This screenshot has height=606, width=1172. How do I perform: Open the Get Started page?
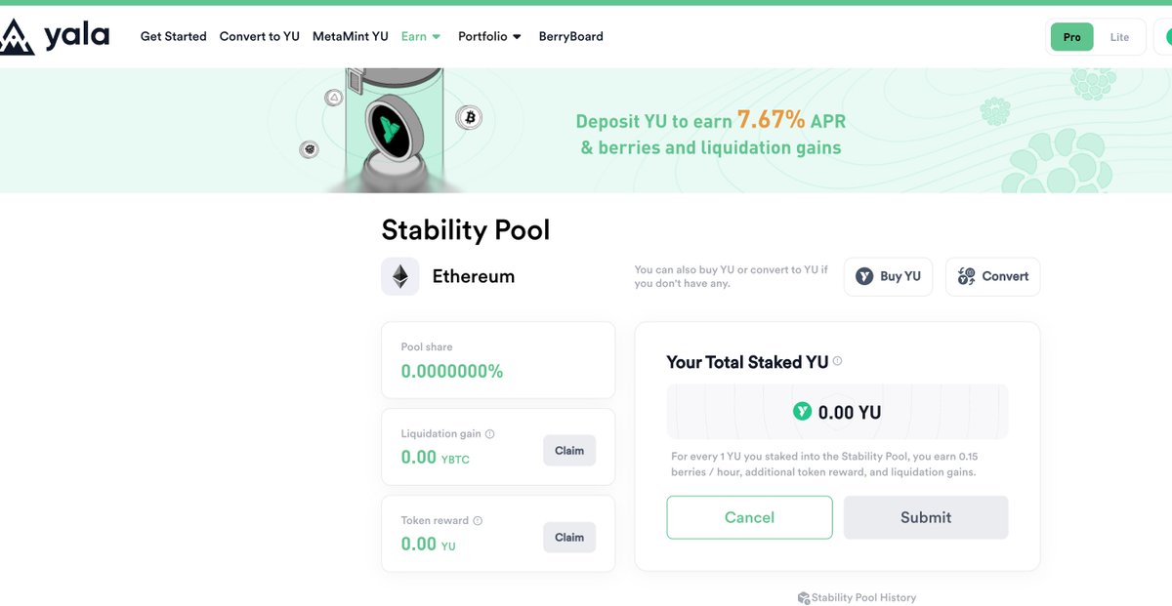click(174, 36)
